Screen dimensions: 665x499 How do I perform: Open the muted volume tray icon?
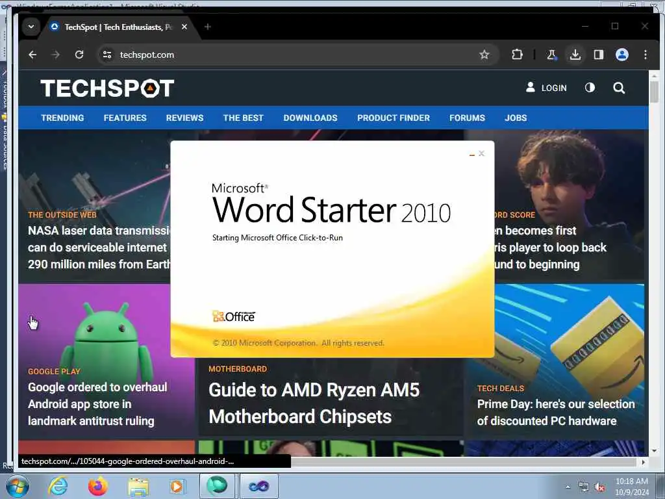pyautogui.click(x=599, y=487)
